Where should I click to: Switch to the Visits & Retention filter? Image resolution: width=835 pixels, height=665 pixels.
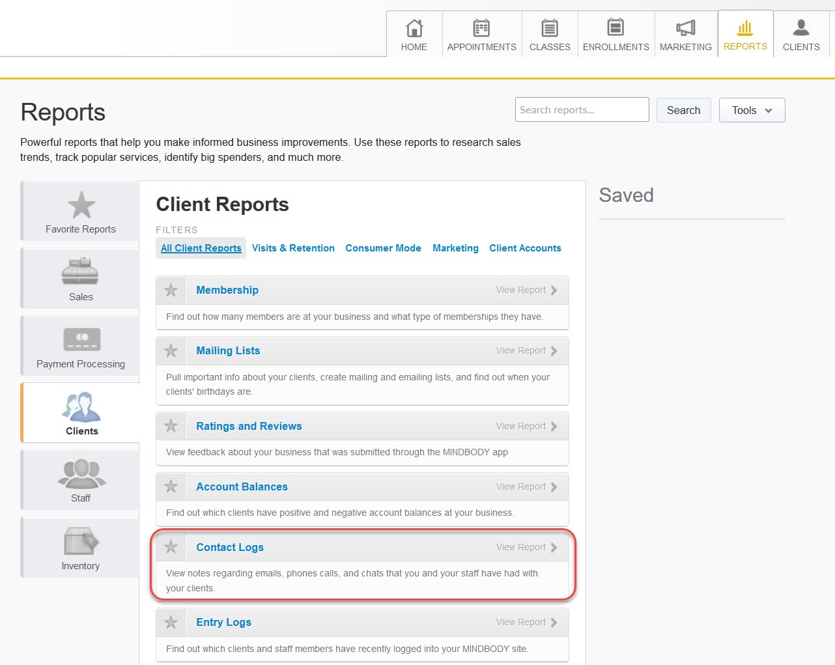pos(293,248)
